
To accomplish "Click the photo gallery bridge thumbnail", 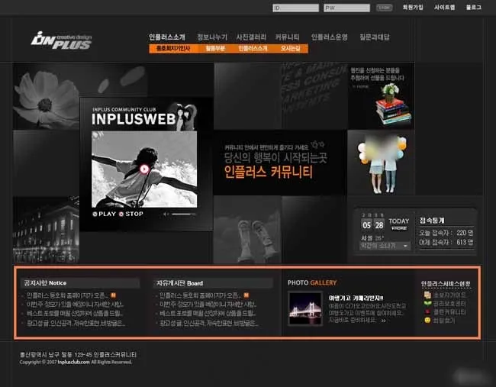I will pos(305,308).
